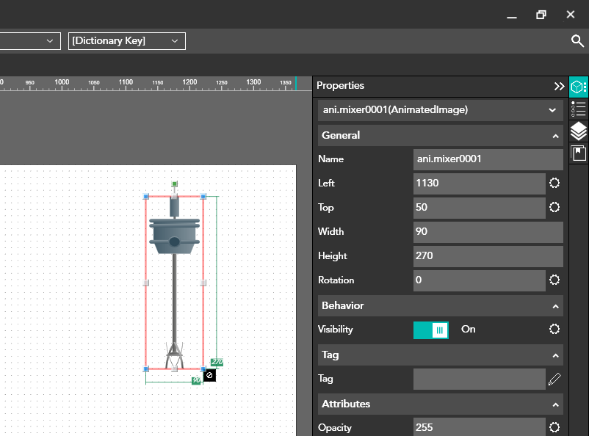Open the Properties panel tab icon
The width and height of the screenshot is (589, 436).
point(579,87)
